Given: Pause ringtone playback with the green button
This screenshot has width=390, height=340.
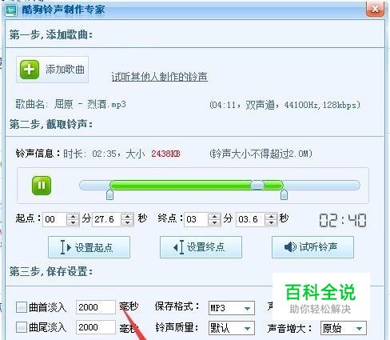Looking at the screenshot, I should tap(42, 186).
